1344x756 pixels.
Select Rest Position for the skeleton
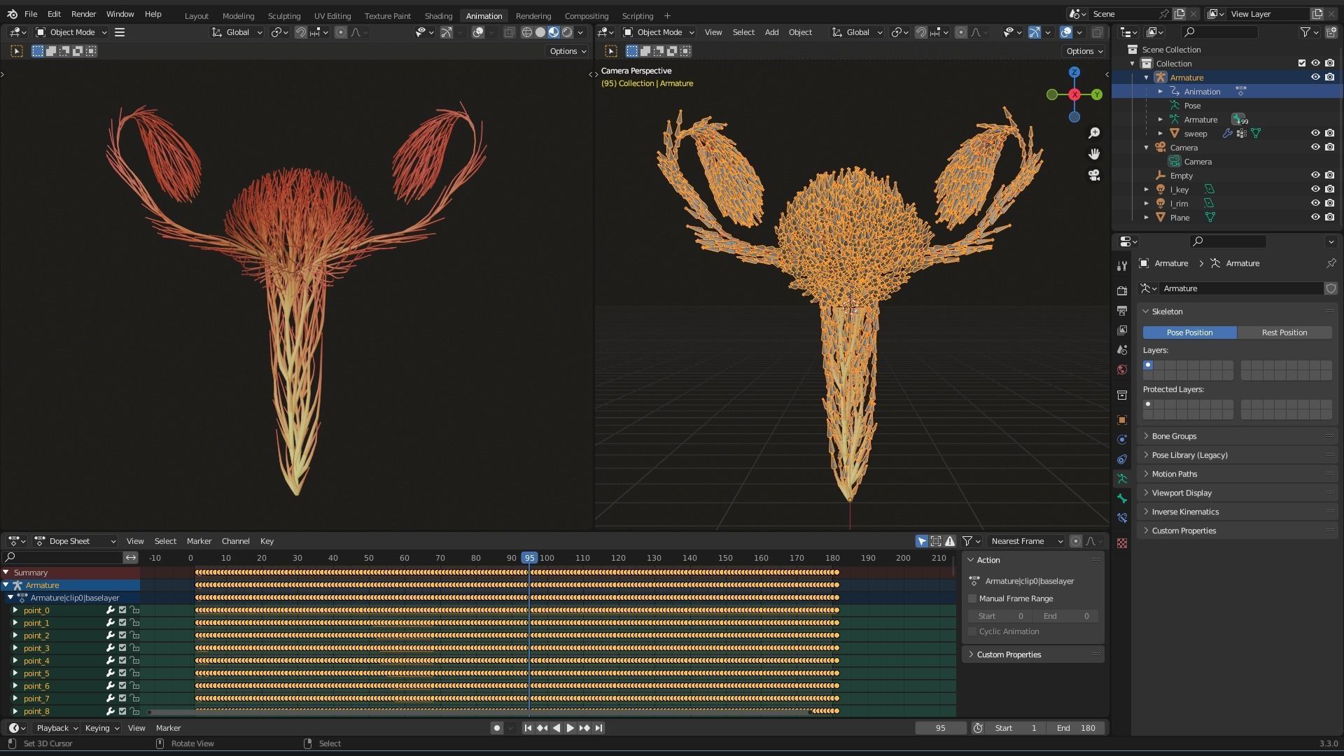tap(1284, 332)
